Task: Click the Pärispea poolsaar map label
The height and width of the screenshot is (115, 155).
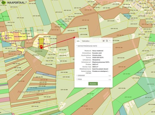Action: coord(29,92)
